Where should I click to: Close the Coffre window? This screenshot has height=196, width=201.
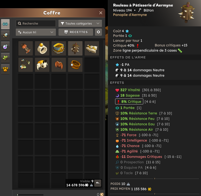point(101,13)
